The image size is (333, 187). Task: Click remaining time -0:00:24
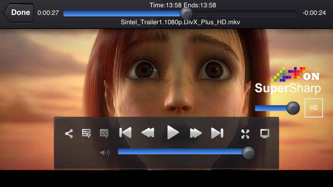coord(314,13)
